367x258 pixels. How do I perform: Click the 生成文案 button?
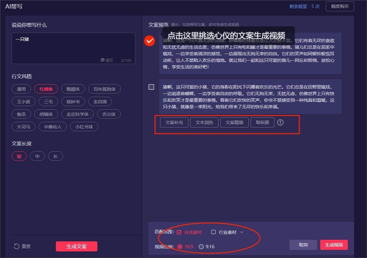click(x=77, y=246)
